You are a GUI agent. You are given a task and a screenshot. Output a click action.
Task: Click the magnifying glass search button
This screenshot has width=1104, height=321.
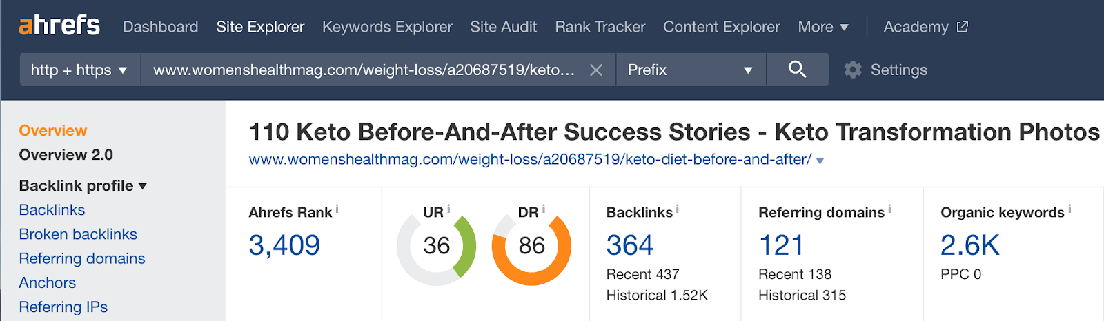797,70
